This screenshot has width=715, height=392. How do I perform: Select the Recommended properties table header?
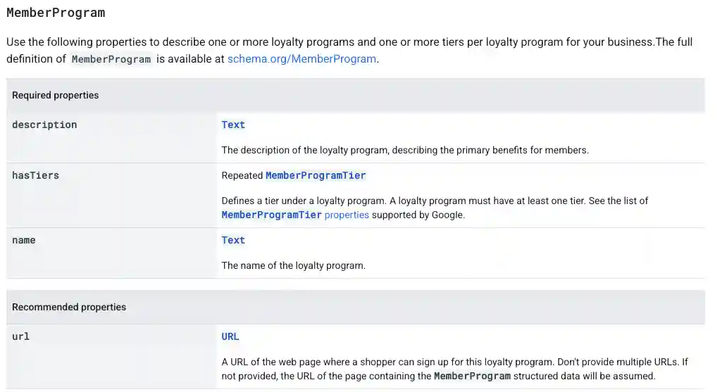tap(69, 307)
